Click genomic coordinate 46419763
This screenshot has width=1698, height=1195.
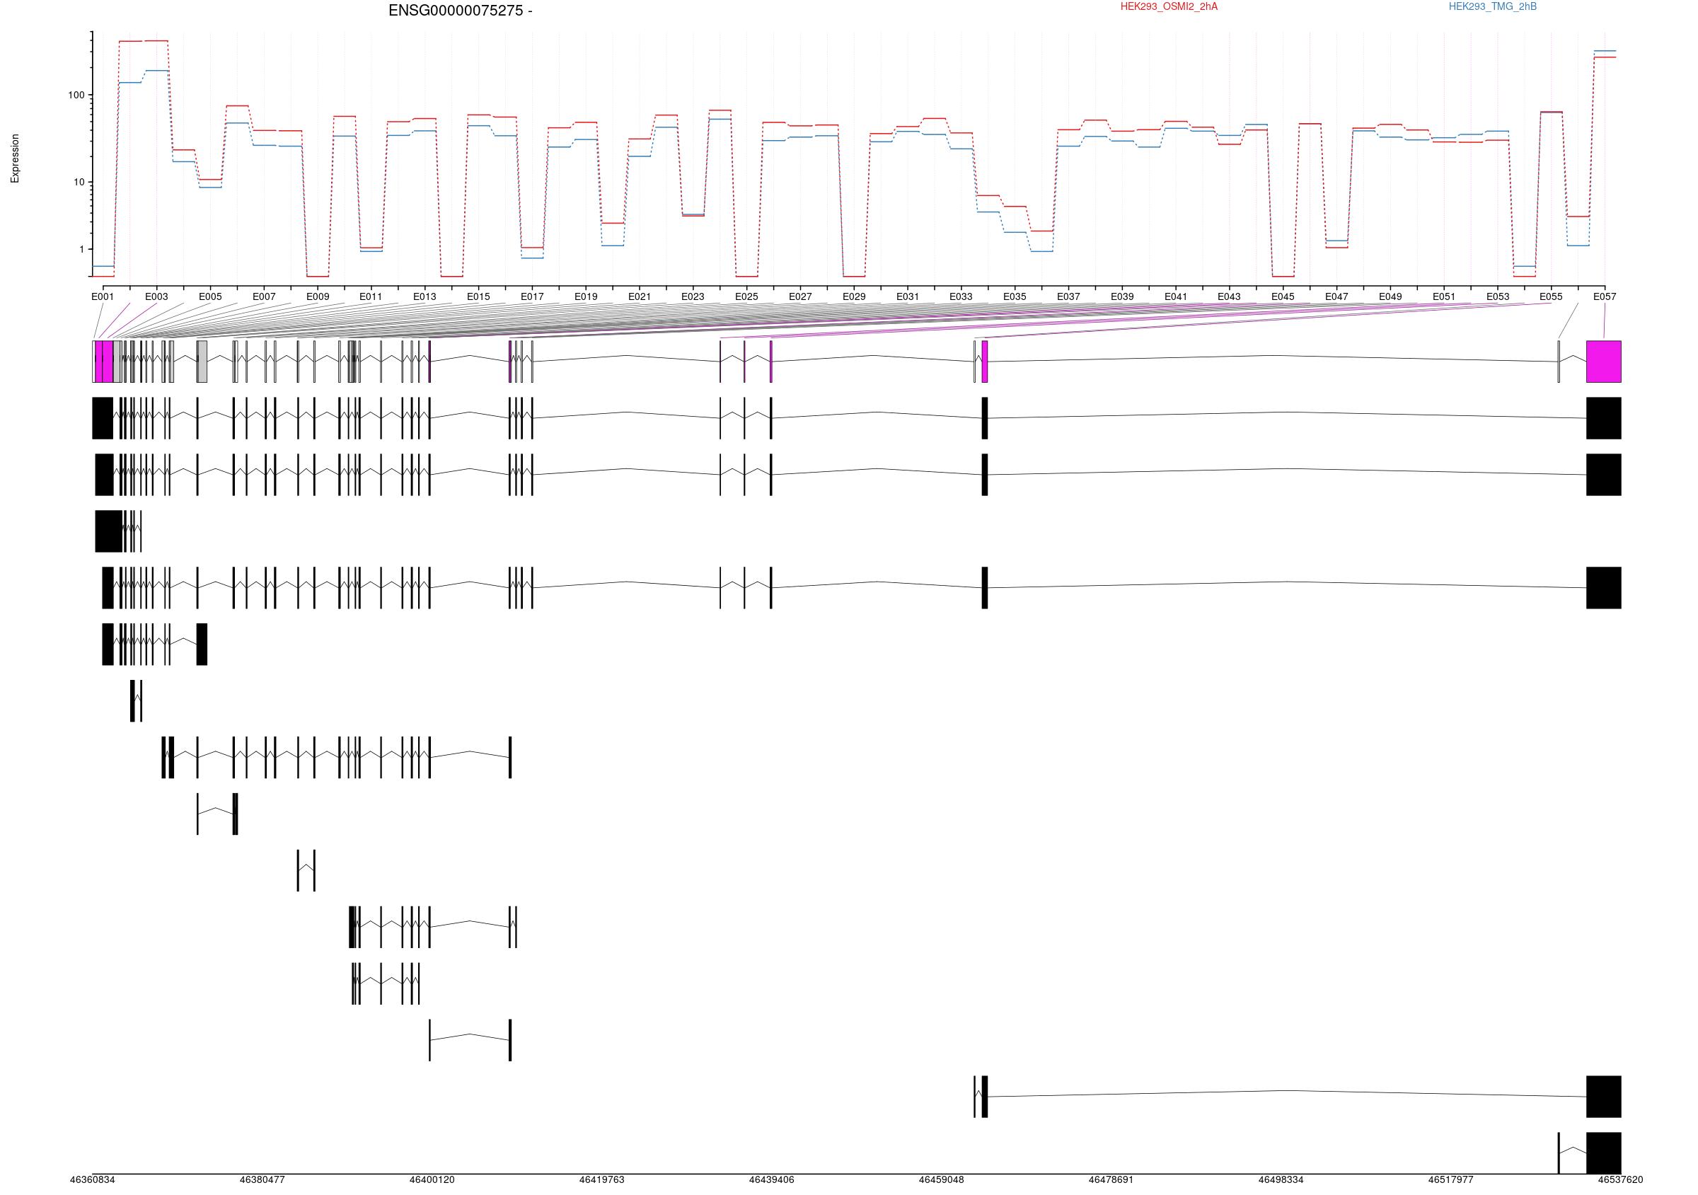602,1179
